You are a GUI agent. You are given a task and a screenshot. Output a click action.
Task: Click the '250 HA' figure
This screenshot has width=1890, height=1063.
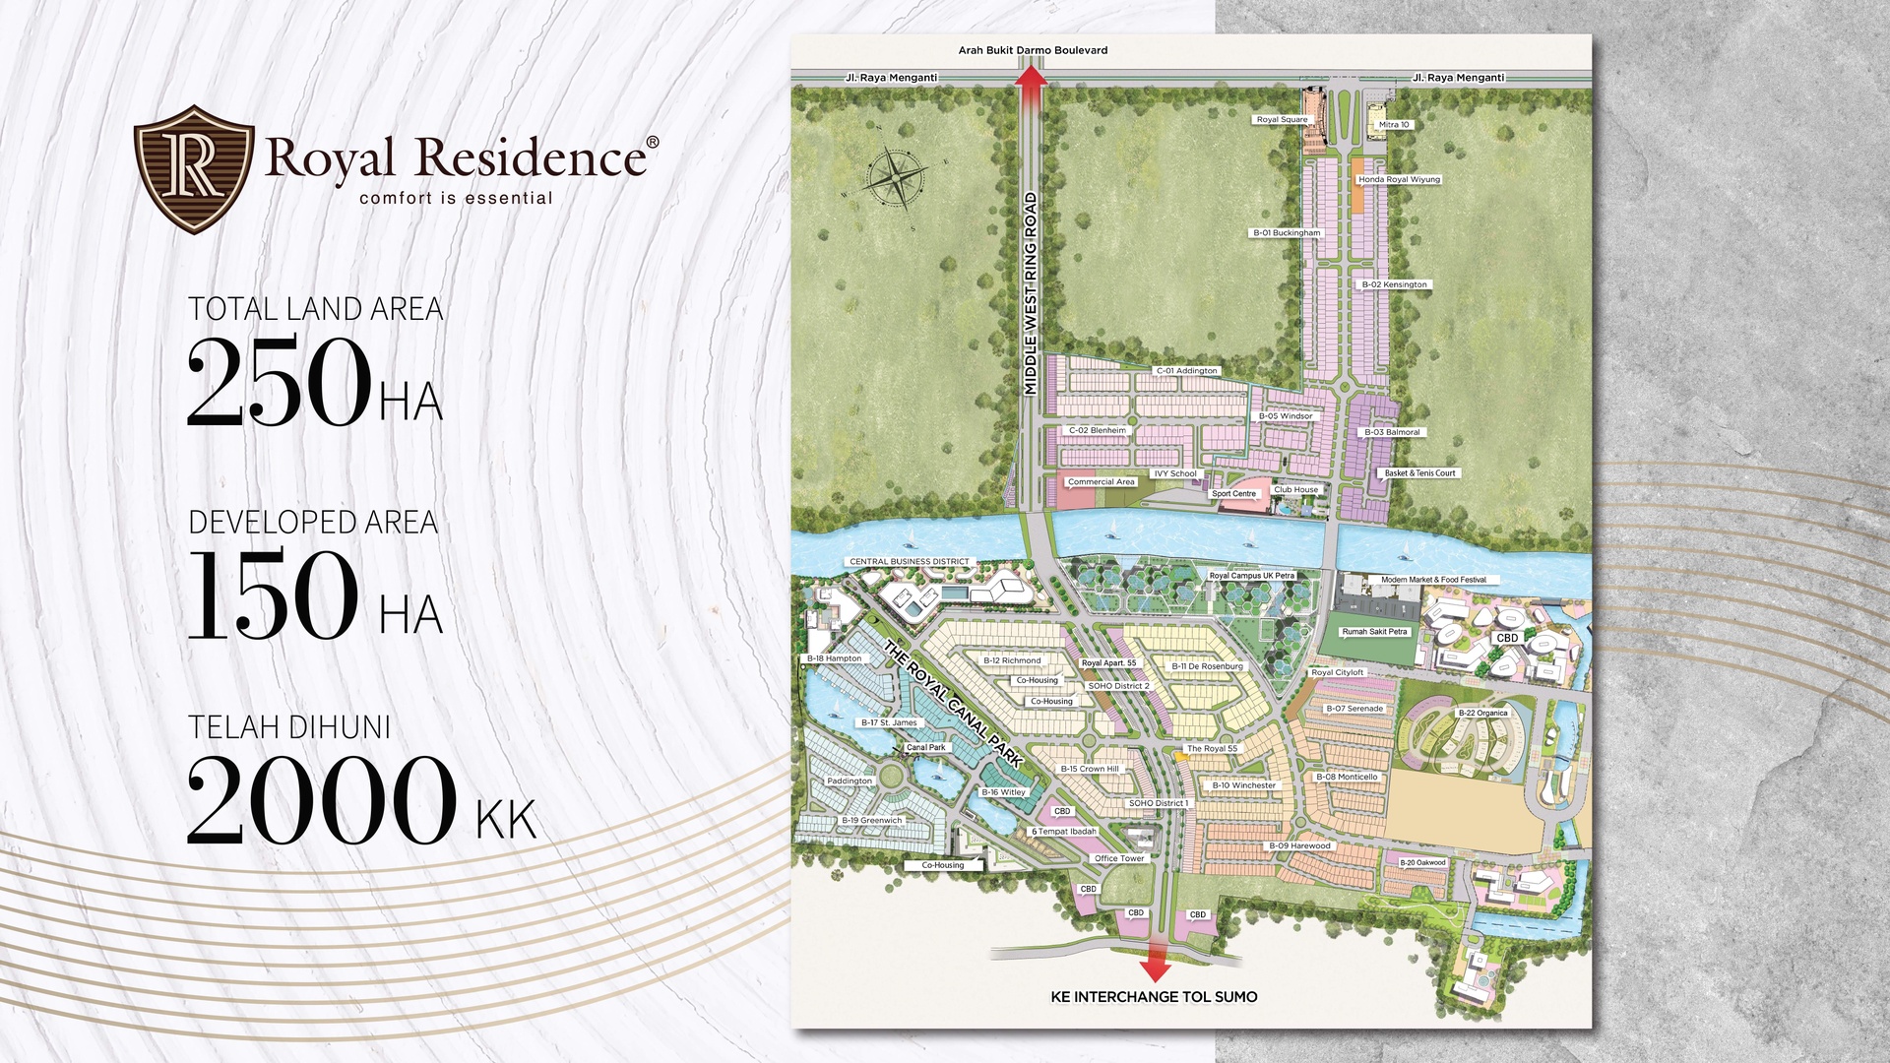click(x=315, y=382)
